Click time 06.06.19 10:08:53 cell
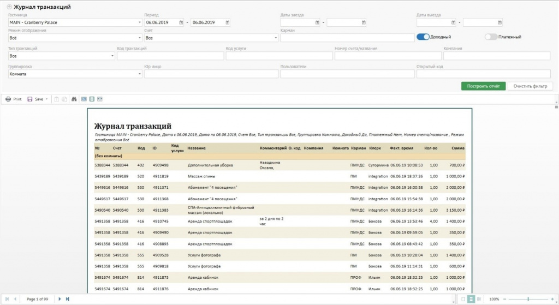Viewport: 559px width, 305px height. tap(406, 165)
